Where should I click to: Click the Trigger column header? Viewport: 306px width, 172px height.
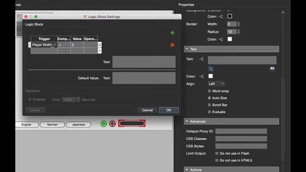click(x=44, y=39)
